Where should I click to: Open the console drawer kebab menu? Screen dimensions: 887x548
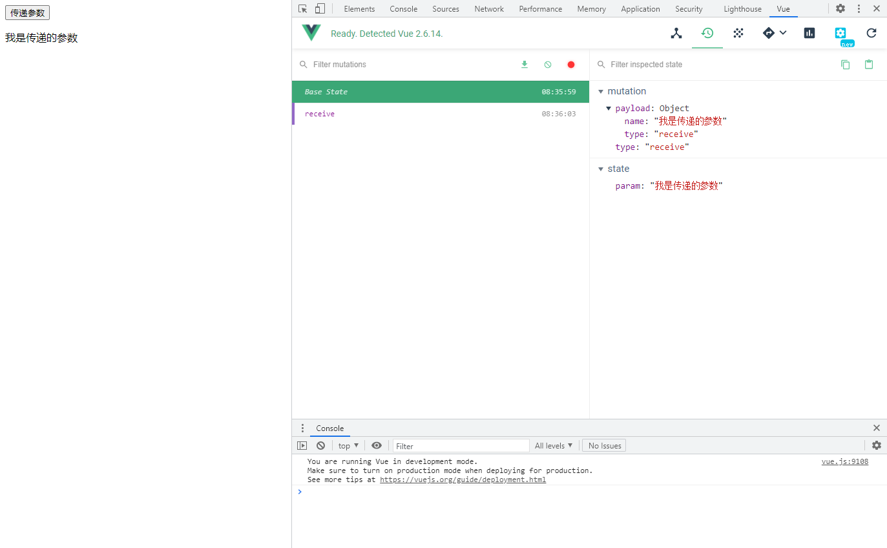click(302, 428)
